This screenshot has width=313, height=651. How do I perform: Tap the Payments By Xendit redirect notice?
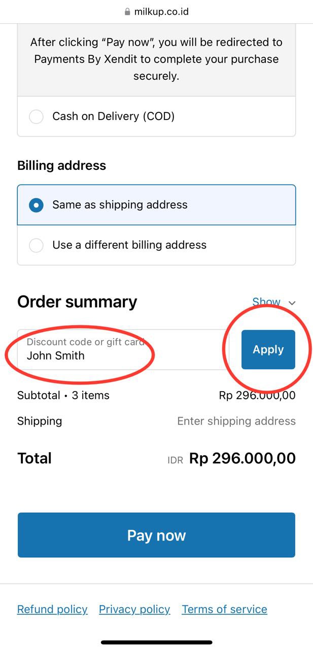pos(156,59)
